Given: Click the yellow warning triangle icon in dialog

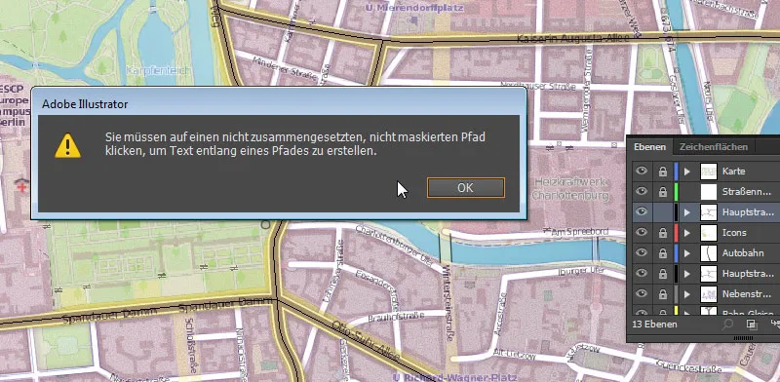Looking at the screenshot, I should tap(67, 146).
